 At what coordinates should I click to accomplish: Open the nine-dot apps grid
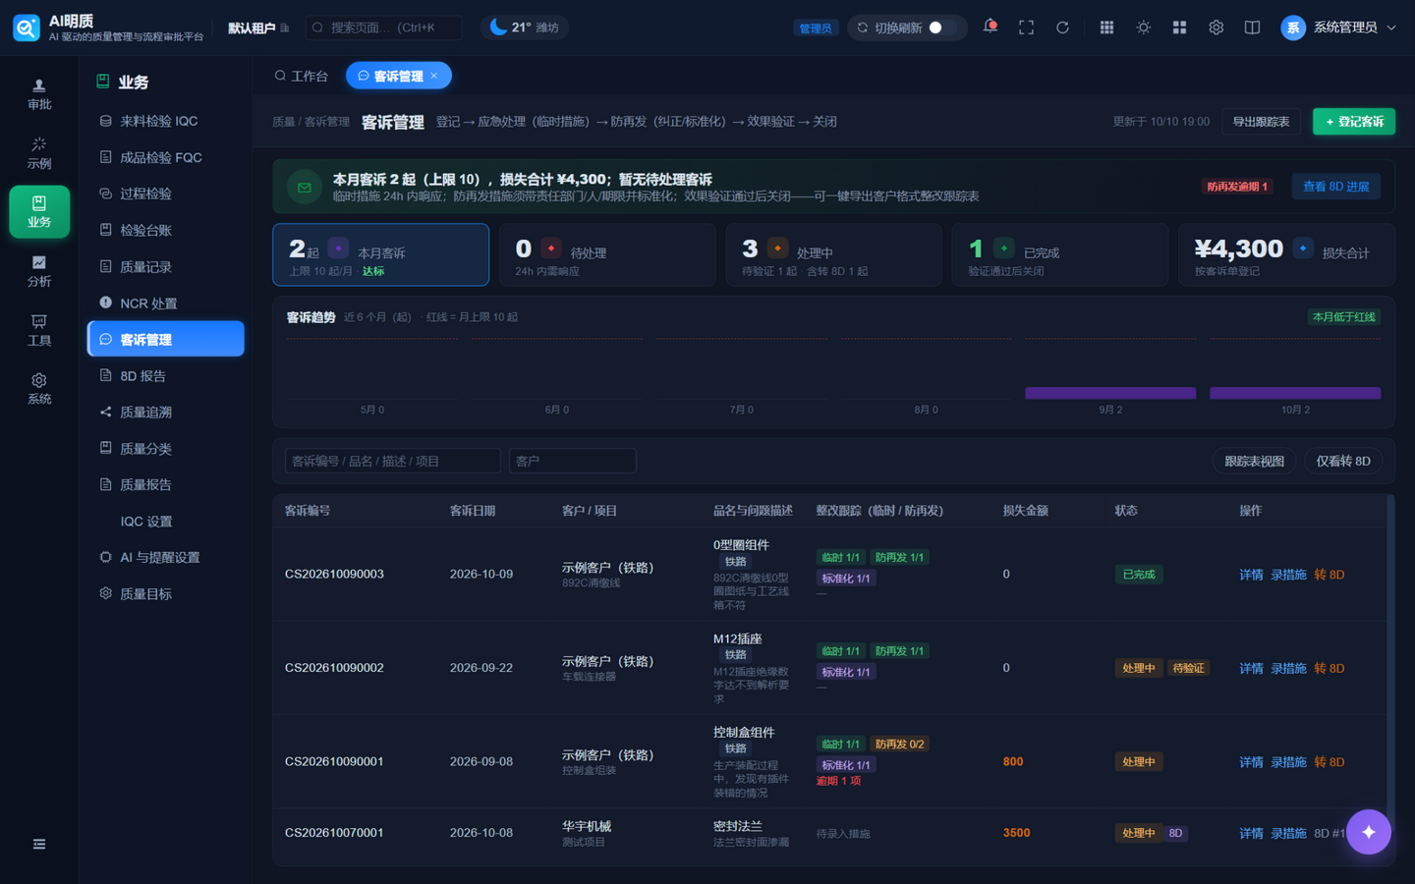1106,28
